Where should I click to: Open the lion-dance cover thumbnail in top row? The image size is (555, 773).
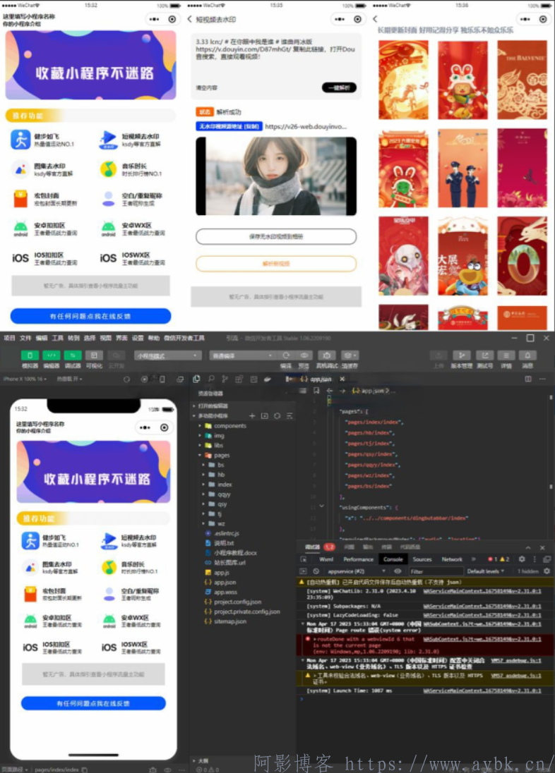pos(462,80)
